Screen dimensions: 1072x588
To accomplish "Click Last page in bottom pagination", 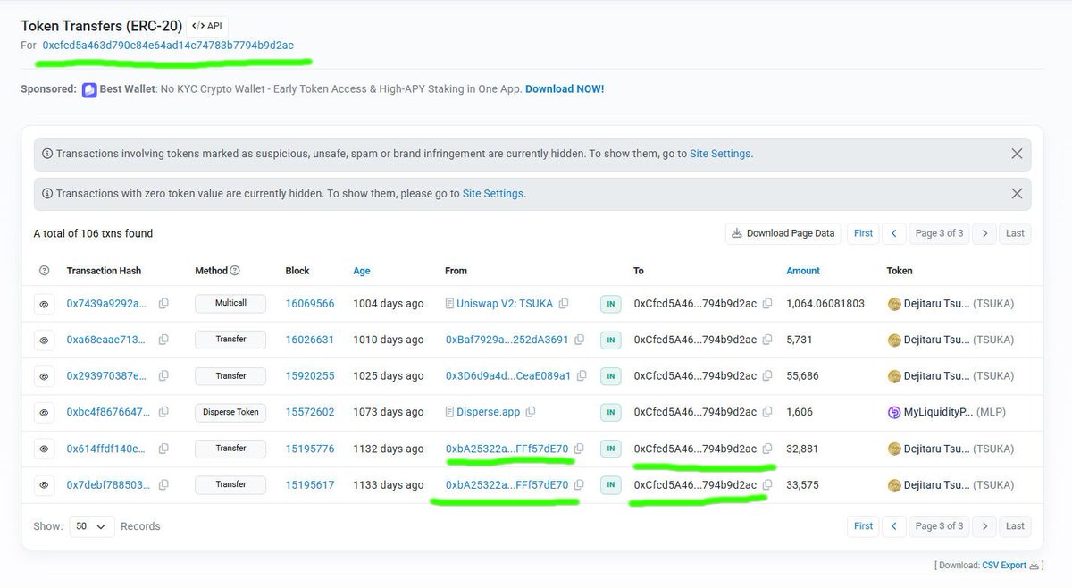I will click(x=1015, y=526).
